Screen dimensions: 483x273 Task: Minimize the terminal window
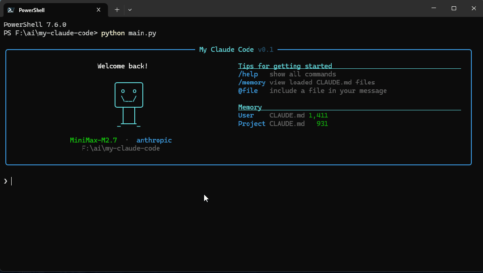point(433,8)
